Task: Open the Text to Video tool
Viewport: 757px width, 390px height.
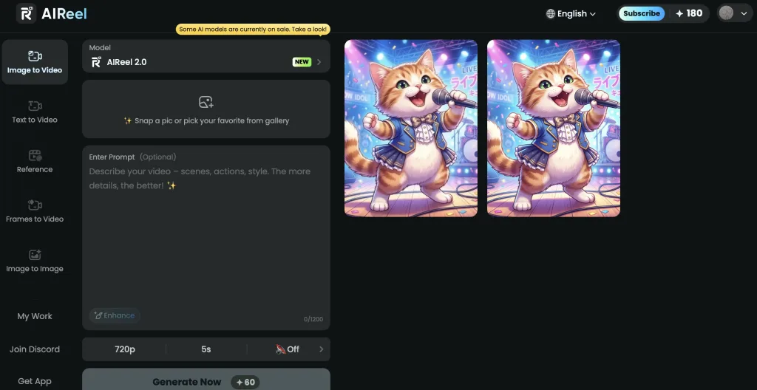Action: [35, 112]
